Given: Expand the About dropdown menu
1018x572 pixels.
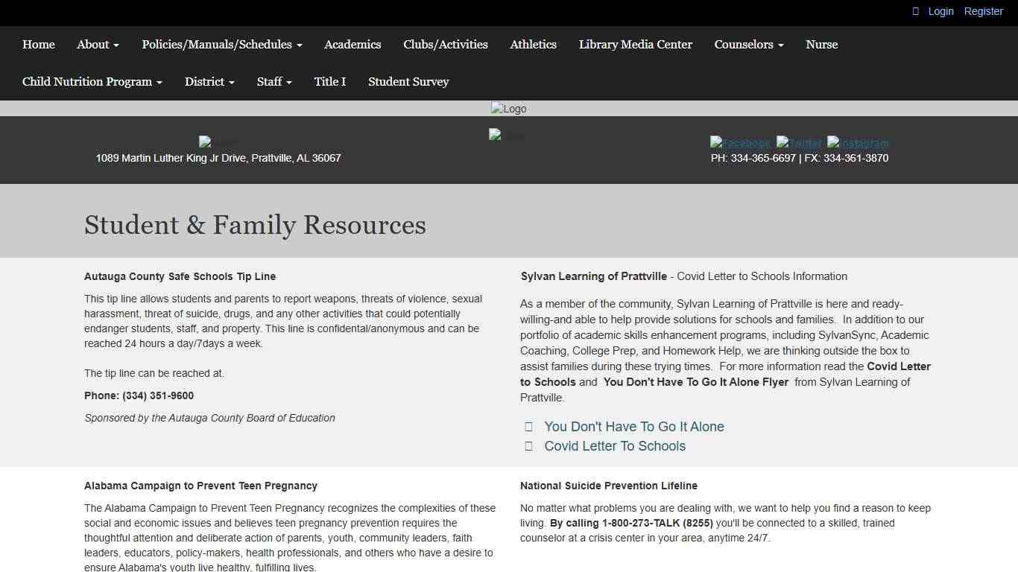Looking at the screenshot, I should (98, 45).
